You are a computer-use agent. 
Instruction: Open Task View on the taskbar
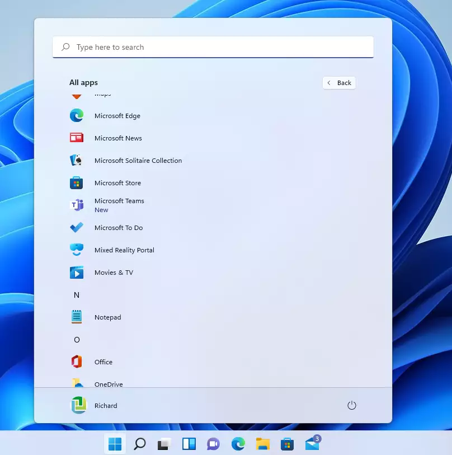pyautogui.click(x=164, y=444)
